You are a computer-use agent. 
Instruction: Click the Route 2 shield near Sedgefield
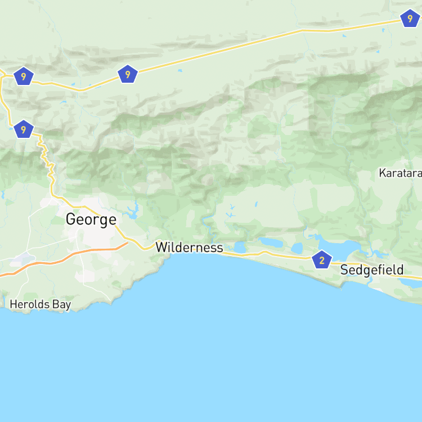[x=322, y=260]
